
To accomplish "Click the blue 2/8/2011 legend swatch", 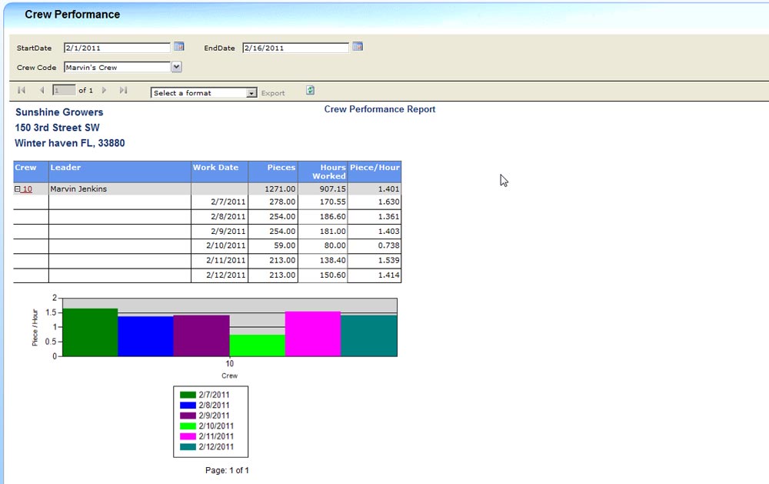I will [x=188, y=405].
